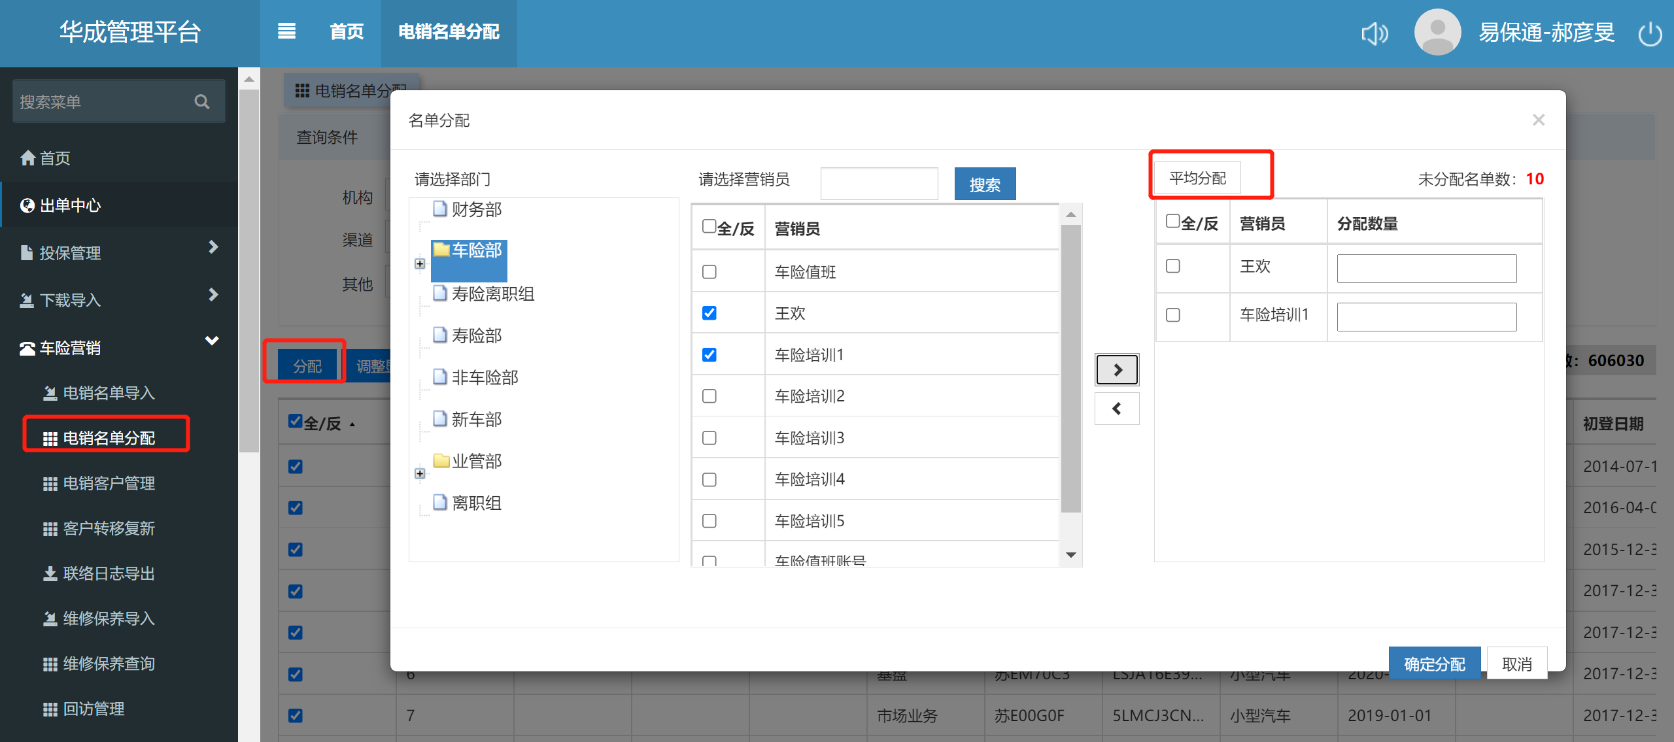Click the 确定分配 button
Image resolution: width=1674 pixels, height=742 pixels.
pos(1434,664)
